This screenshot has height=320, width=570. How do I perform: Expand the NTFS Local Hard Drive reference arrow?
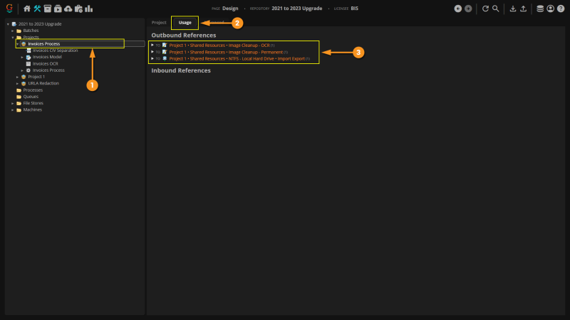click(x=152, y=58)
